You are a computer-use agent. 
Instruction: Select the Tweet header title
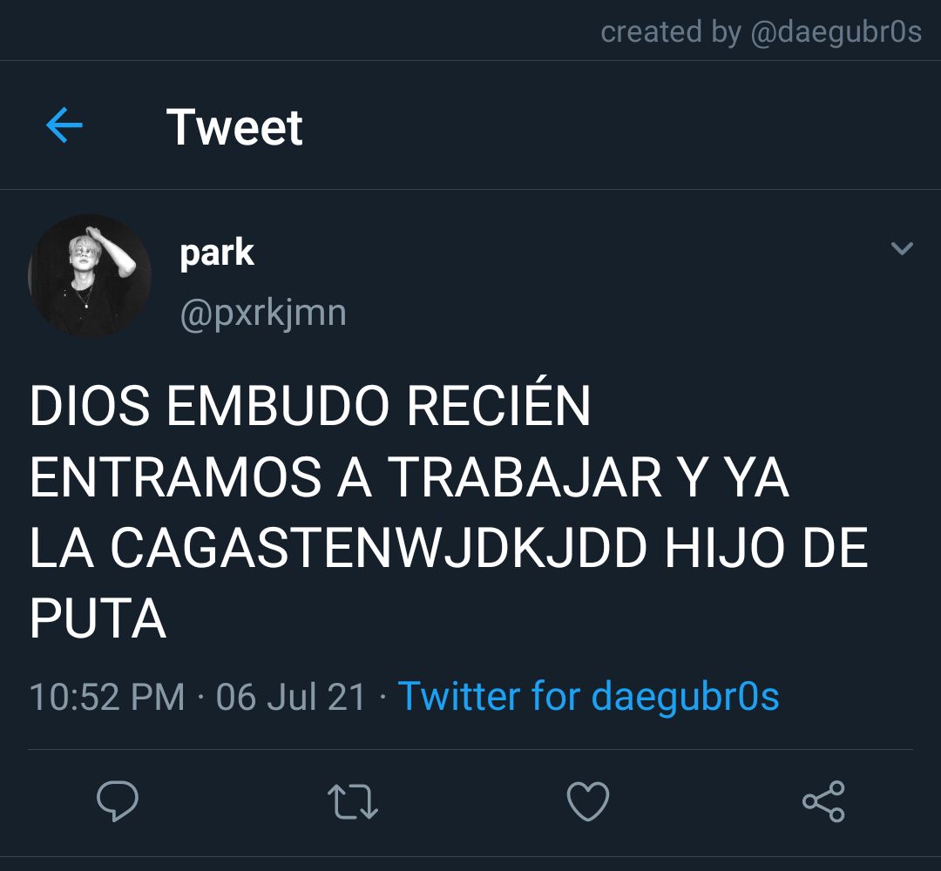coord(234,127)
